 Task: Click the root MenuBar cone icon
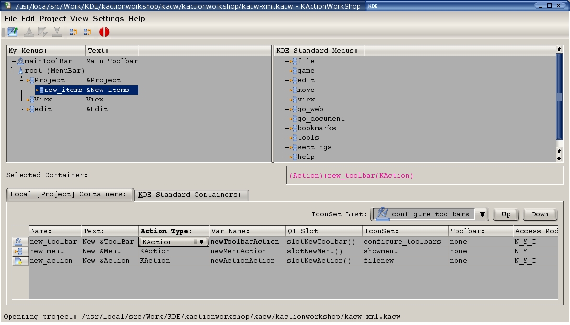(20, 71)
